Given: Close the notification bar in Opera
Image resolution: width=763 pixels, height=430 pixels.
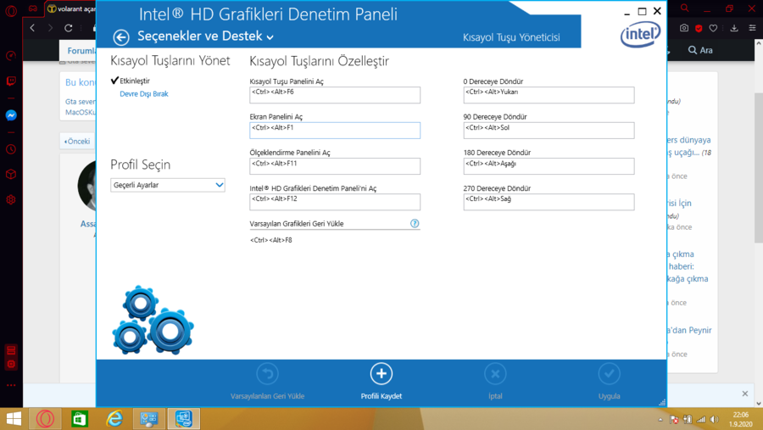Looking at the screenshot, I should tap(745, 394).
